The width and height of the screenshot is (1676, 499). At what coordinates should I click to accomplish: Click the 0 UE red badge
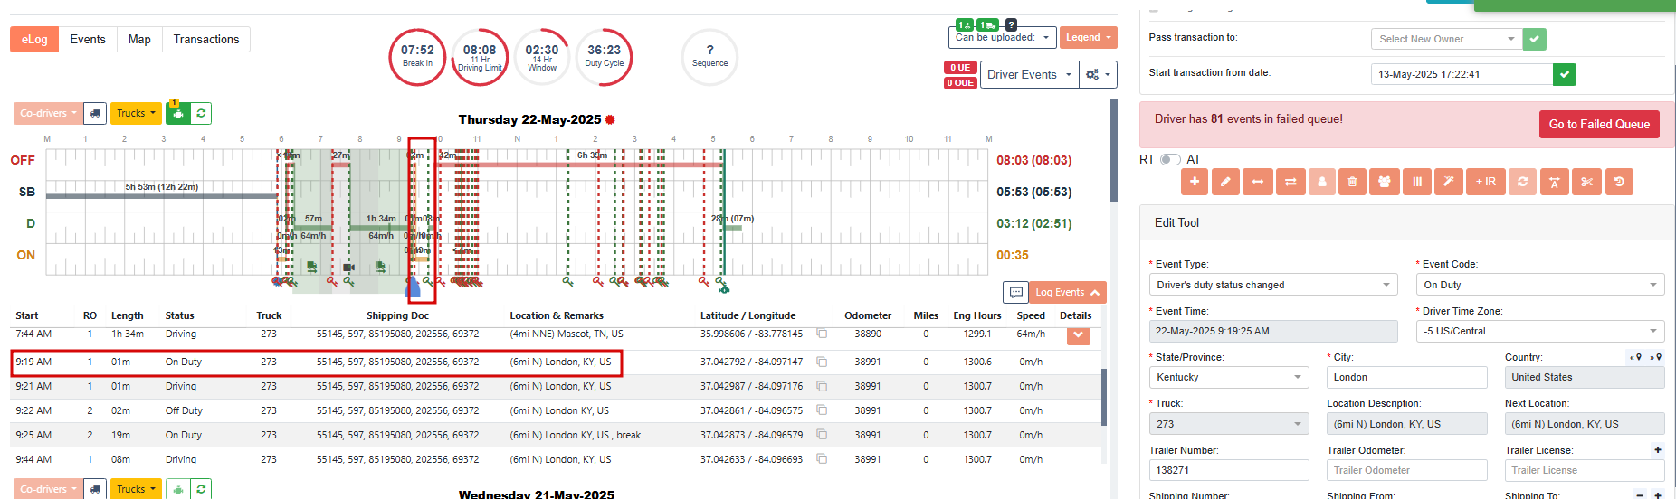tap(960, 67)
